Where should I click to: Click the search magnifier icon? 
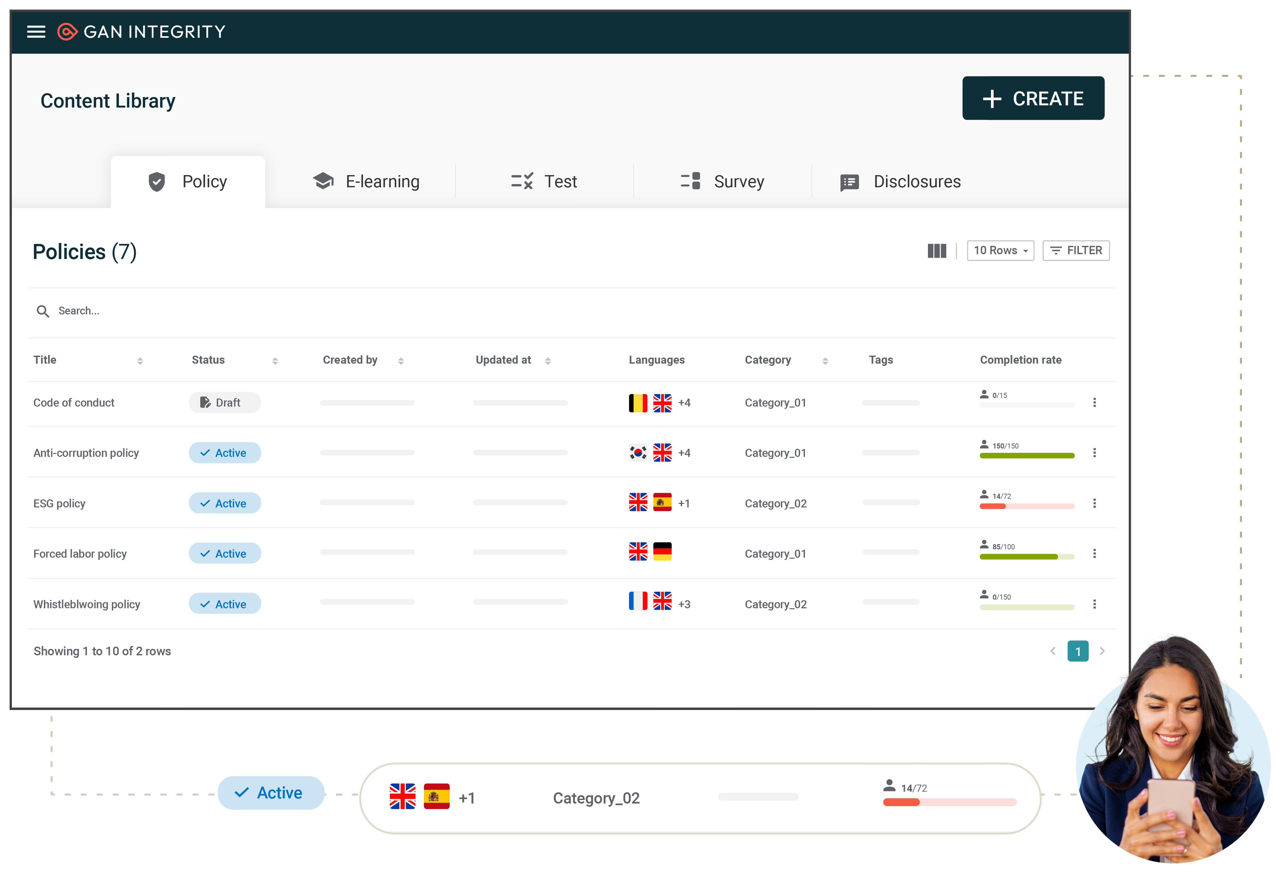[x=43, y=311]
